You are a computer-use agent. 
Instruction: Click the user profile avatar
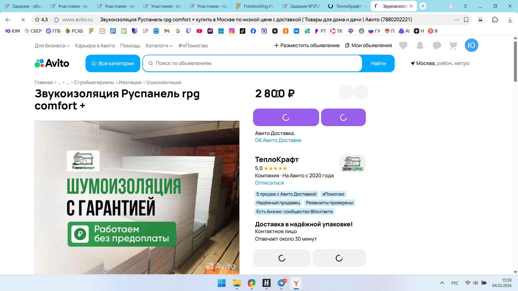tap(471, 45)
